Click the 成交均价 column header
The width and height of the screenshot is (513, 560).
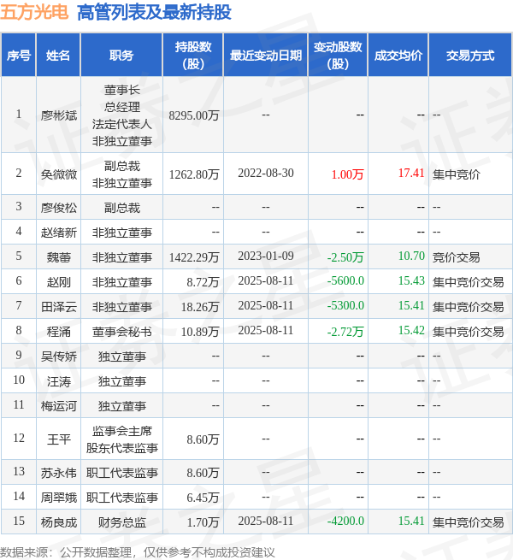pos(398,56)
